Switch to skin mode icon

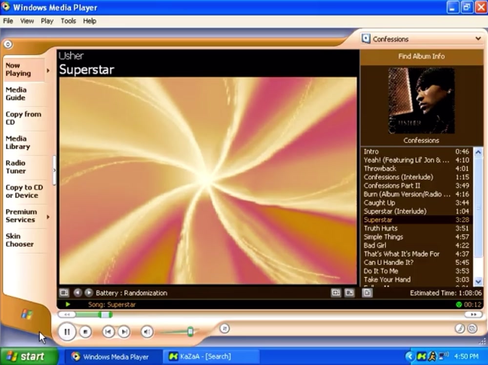pyautogui.click(x=472, y=328)
